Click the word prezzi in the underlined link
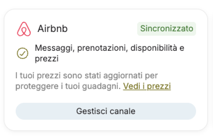 [159, 86]
